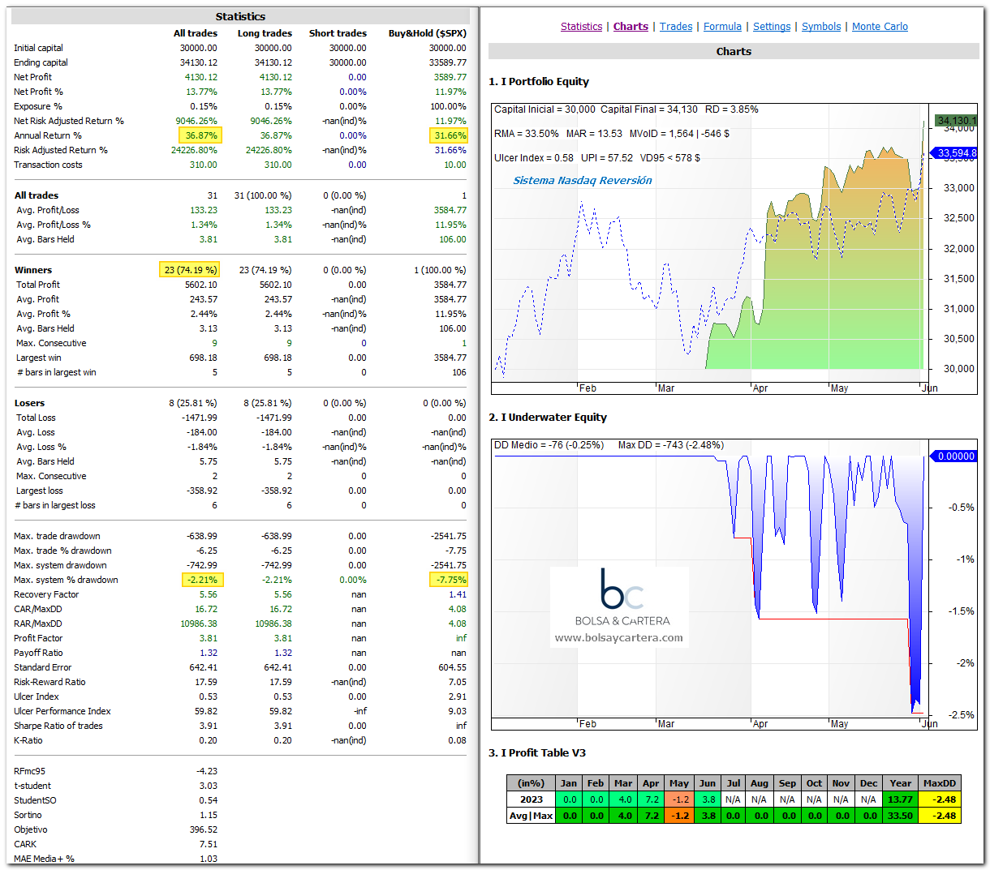Image resolution: width=990 pixels, height=870 pixels.
Task: Click the 13.77 yearly return cell
Action: (900, 799)
